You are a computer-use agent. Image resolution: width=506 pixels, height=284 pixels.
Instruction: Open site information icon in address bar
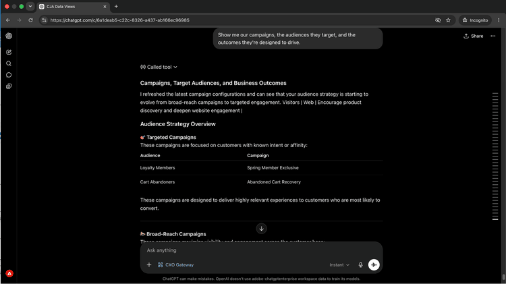click(x=45, y=20)
